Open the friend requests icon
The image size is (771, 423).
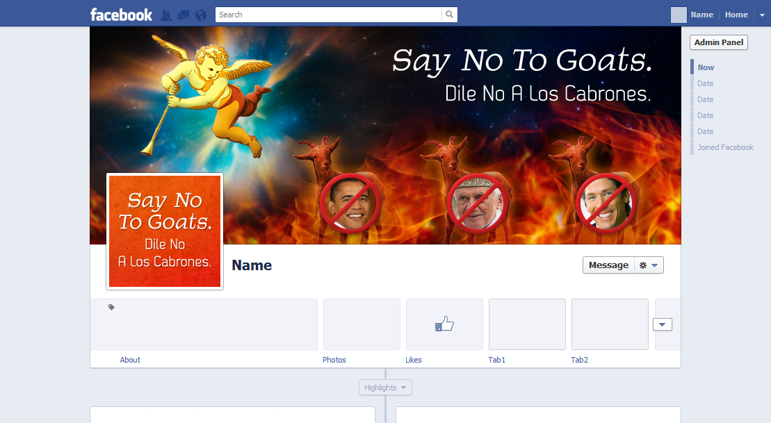click(x=166, y=15)
